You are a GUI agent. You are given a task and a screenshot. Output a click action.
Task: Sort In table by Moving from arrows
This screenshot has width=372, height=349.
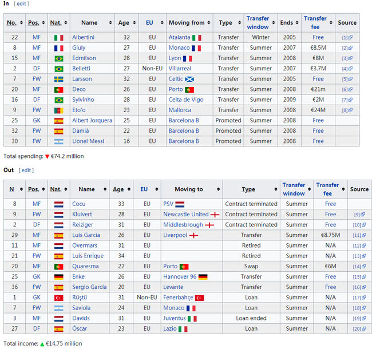tap(209, 22)
